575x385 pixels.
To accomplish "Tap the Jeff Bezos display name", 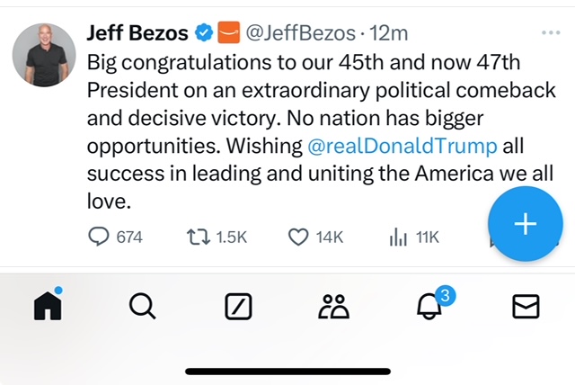I will pos(137,34).
